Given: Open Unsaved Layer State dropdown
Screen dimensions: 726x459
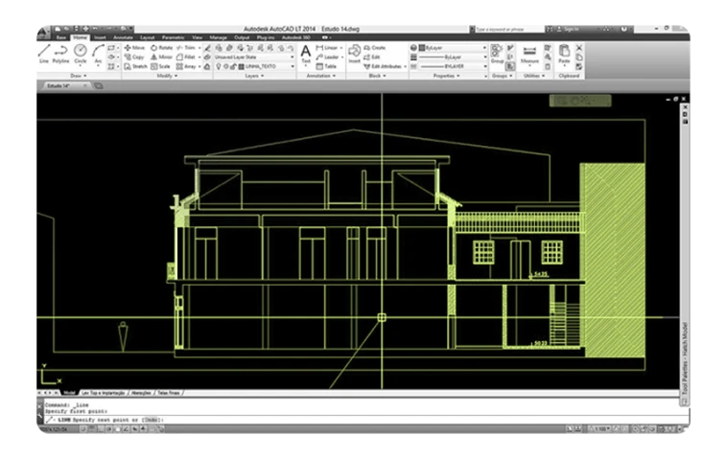Looking at the screenshot, I should 254,57.
